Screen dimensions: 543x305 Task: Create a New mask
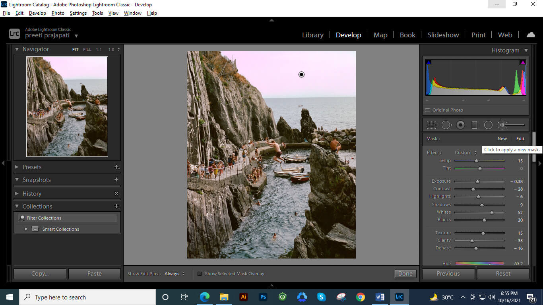pyautogui.click(x=502, y=139)
